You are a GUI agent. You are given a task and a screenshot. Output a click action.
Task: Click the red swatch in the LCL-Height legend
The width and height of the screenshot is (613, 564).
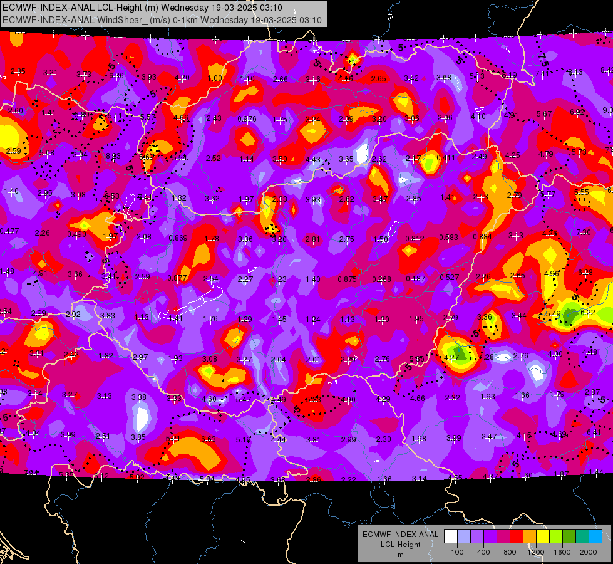tap(517, 536)
